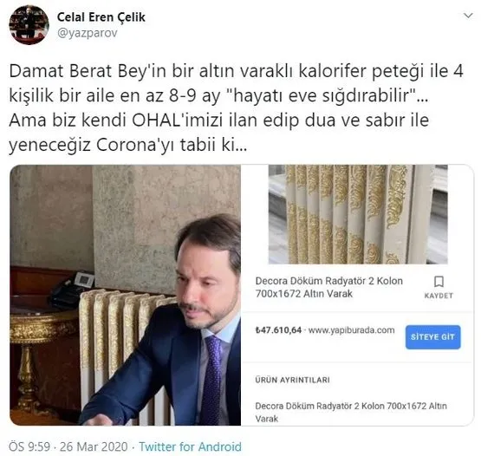This screenshot has height=456, width=481.
Task: Click the KAYDET label text
Action: [439, 296]
